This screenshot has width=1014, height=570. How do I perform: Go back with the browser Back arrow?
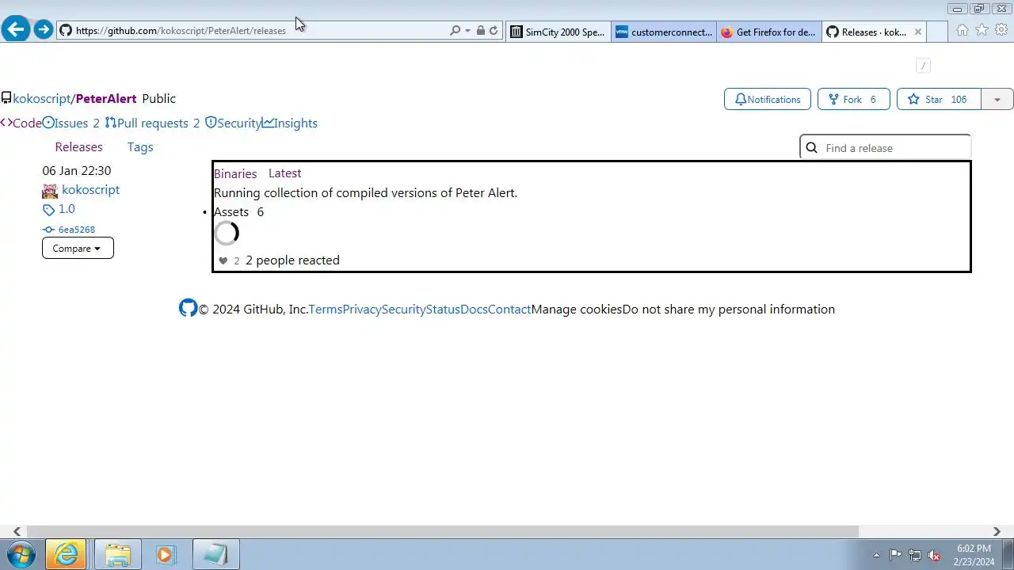pyautogui.click(x=16, y=30)
